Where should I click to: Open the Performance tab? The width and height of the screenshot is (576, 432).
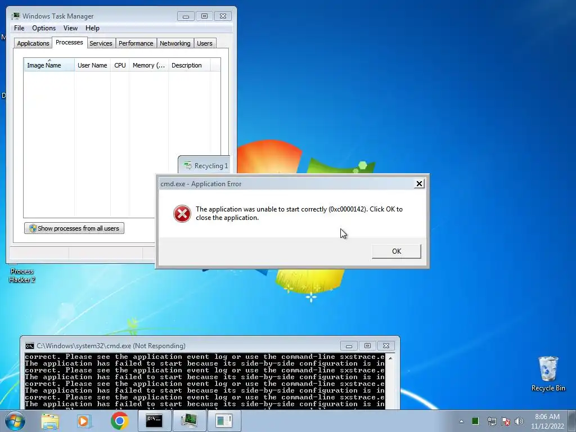(136, 43)
